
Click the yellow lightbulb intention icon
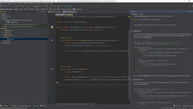57,82
